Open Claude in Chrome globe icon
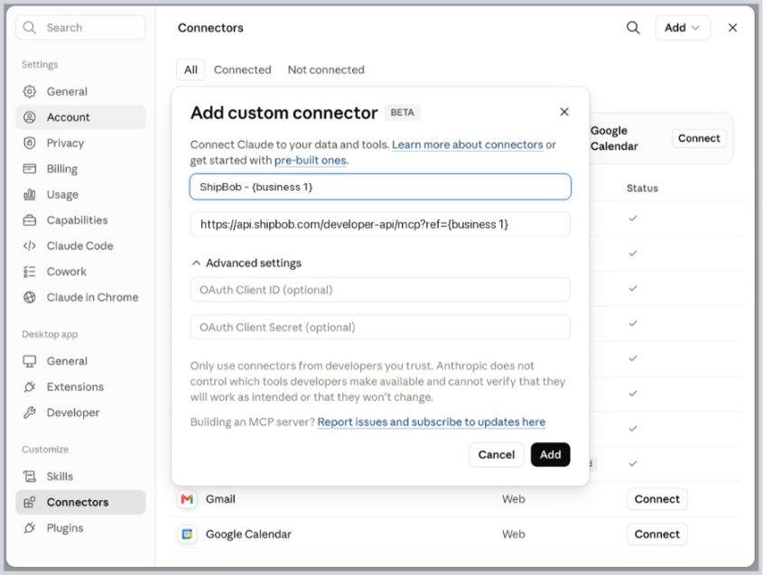 point(30,297)
